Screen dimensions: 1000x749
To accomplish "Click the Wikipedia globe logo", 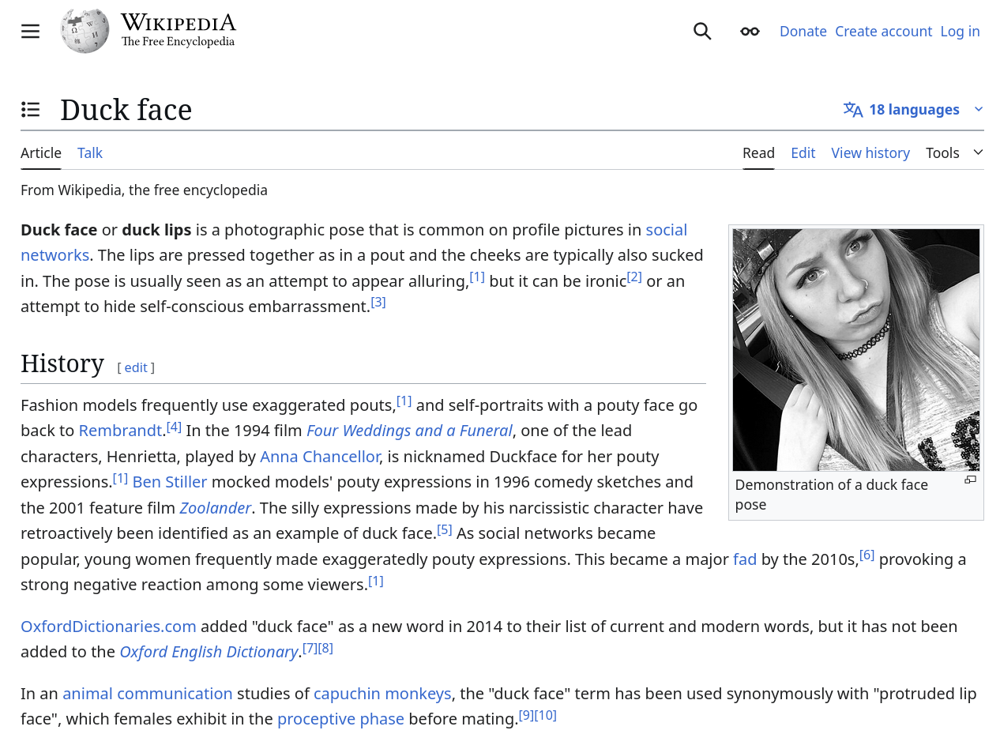I will pos(85,31).
